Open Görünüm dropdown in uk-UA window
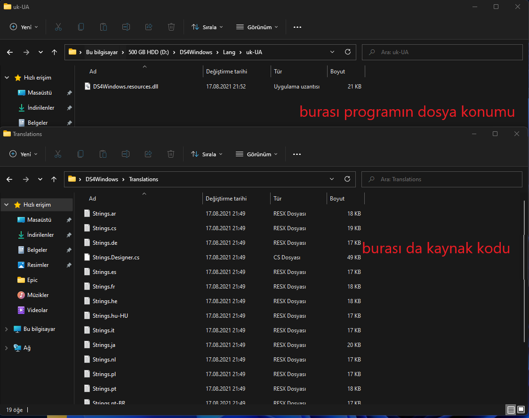 click(257, 27)
